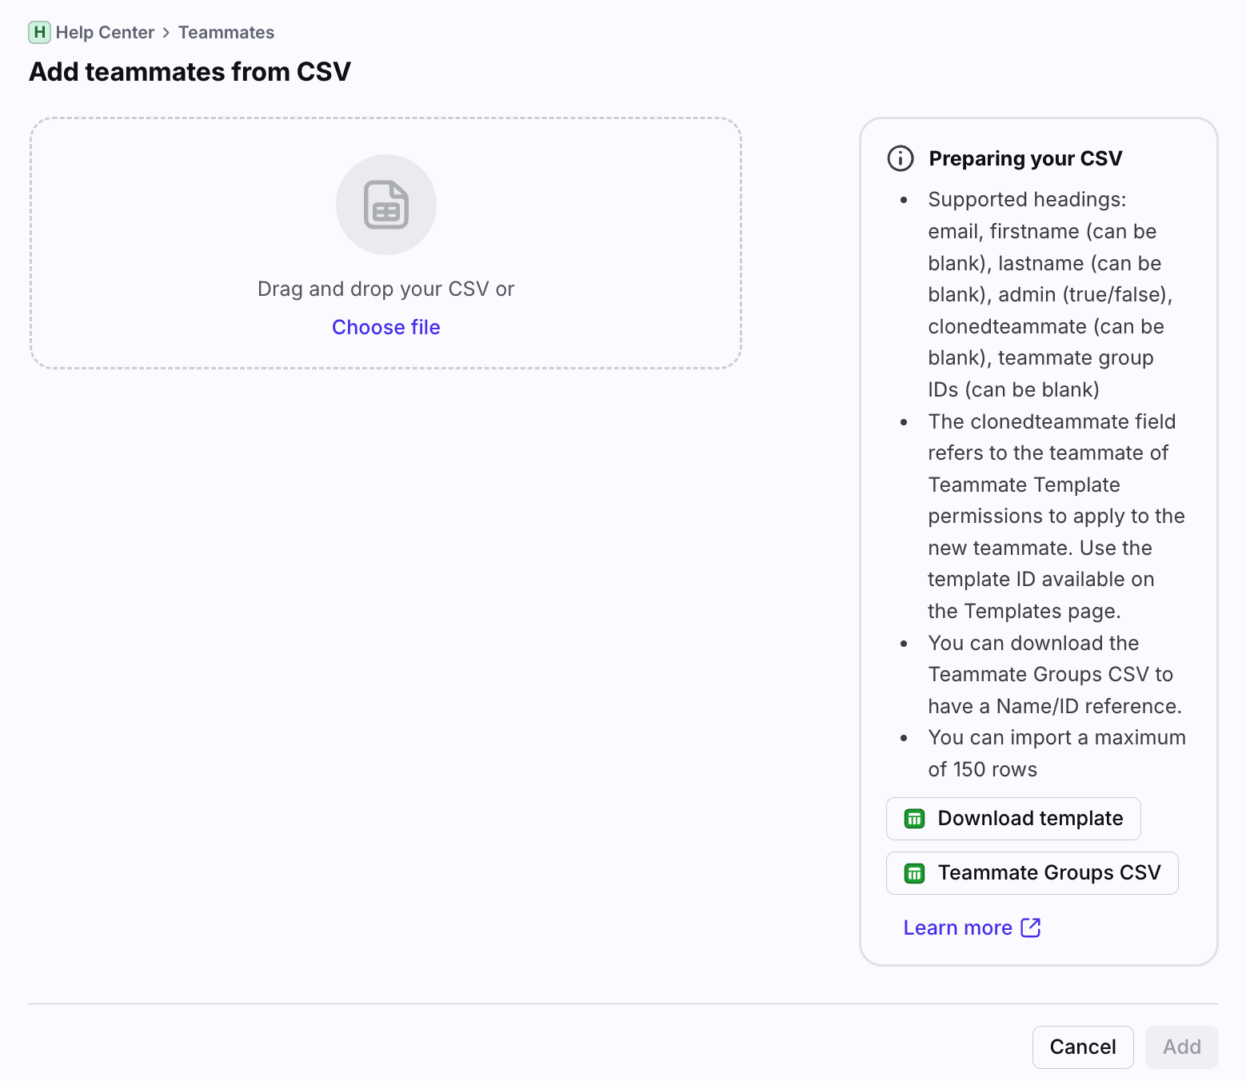Image resolution: width=1246 pixels, height=1081 pixels.
Task: Download the Teammate Groups CSV
Action: coord(1048,873)
